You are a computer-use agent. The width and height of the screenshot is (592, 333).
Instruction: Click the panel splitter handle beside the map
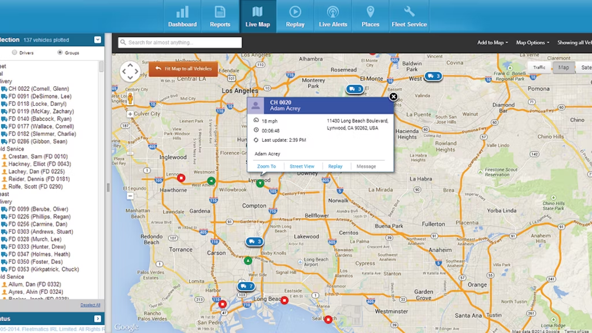108,188
